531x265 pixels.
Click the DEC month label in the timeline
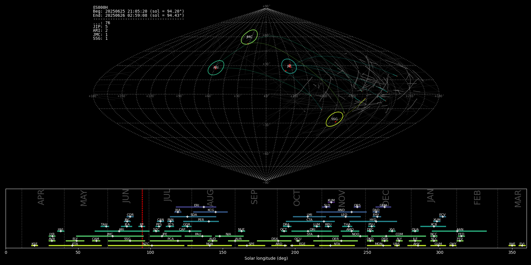(x=386, y=198)
